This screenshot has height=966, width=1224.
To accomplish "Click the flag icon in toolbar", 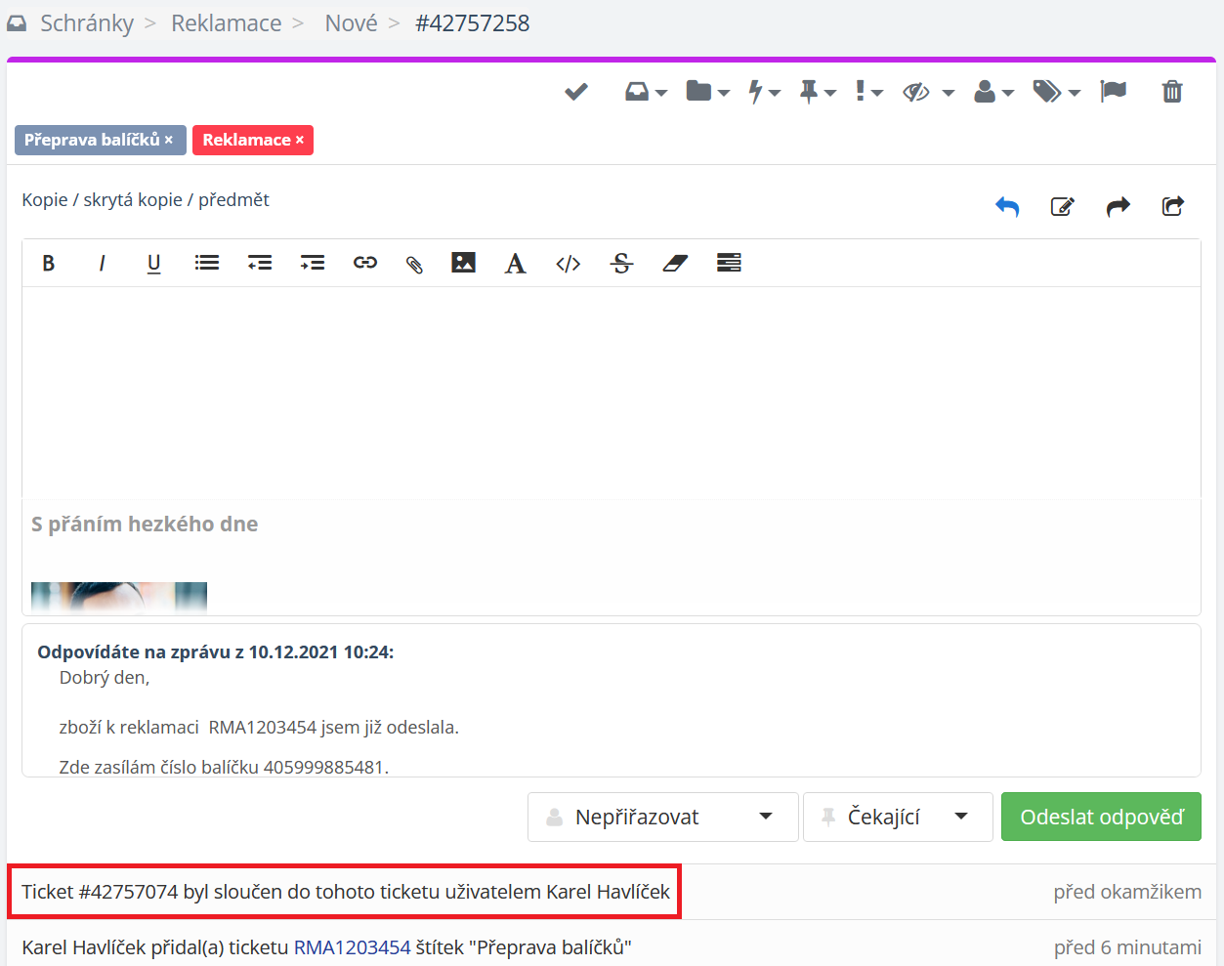I will tap(1114, 92).
